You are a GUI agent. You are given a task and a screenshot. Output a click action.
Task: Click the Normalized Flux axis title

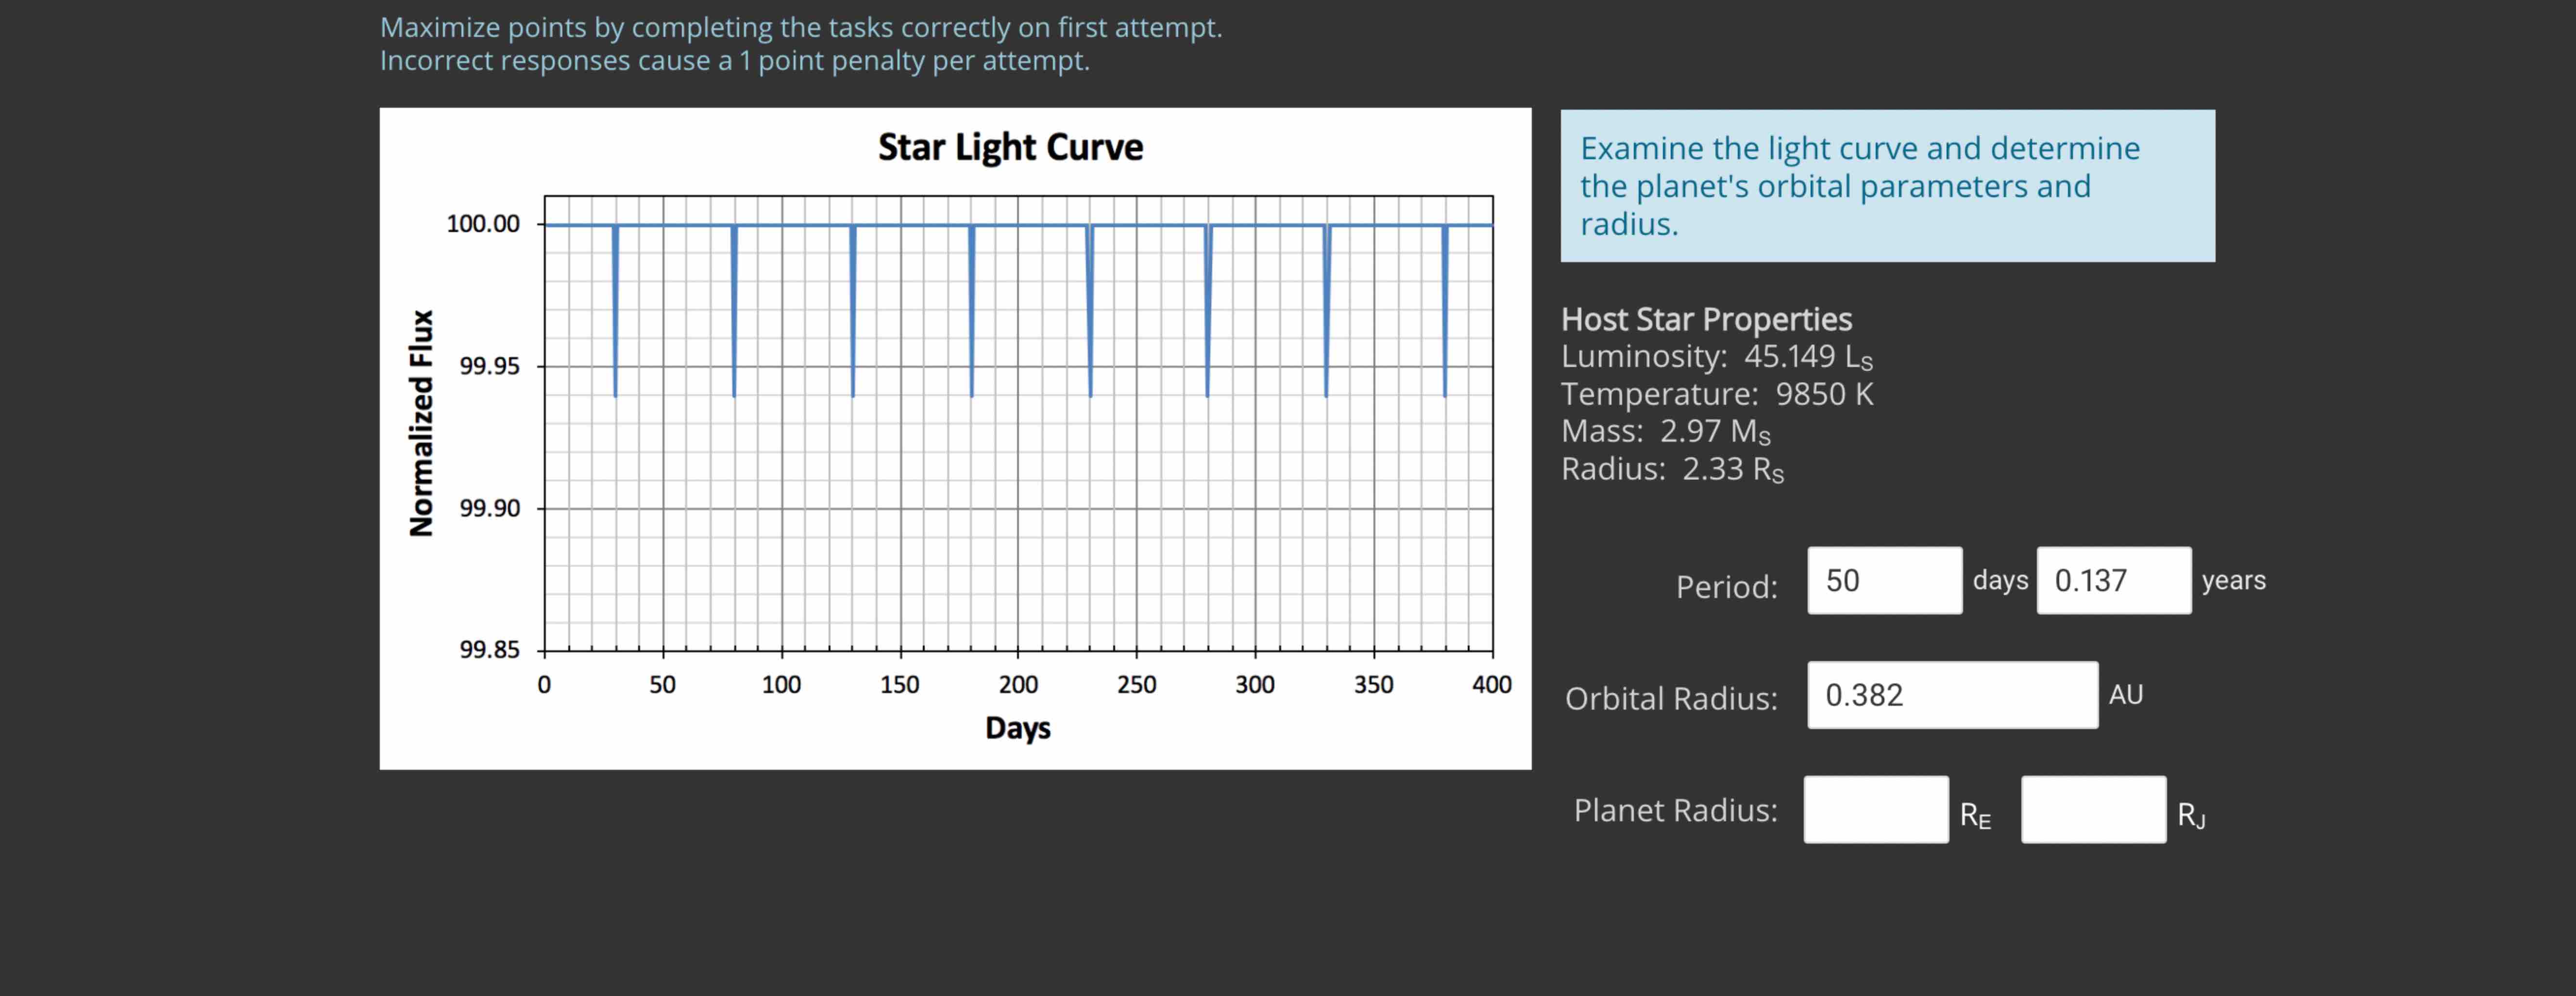coord(421,423)
